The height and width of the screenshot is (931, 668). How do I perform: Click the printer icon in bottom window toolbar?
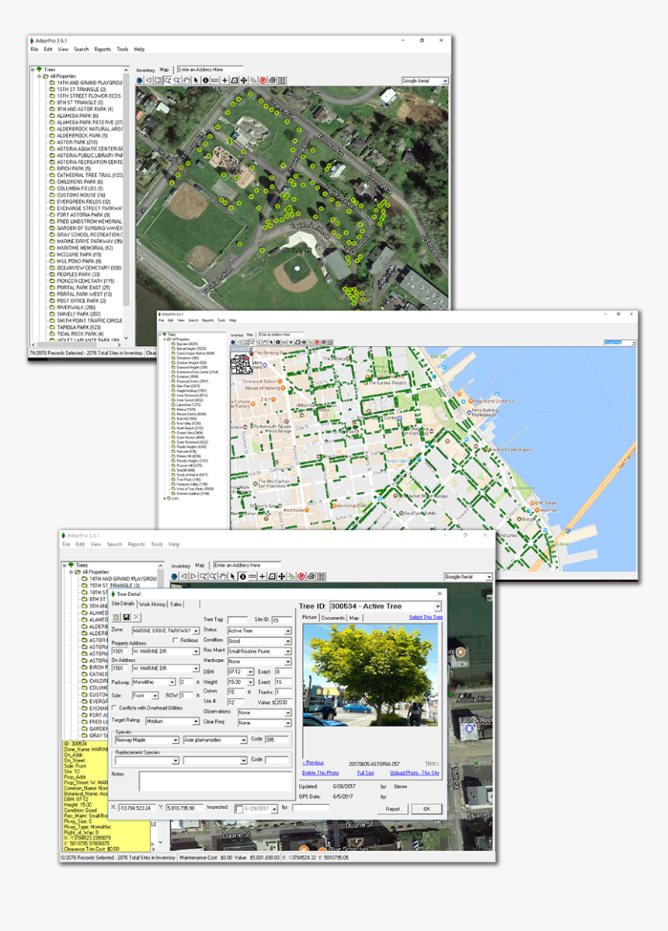pyautogui.click(x=311, y=576)
